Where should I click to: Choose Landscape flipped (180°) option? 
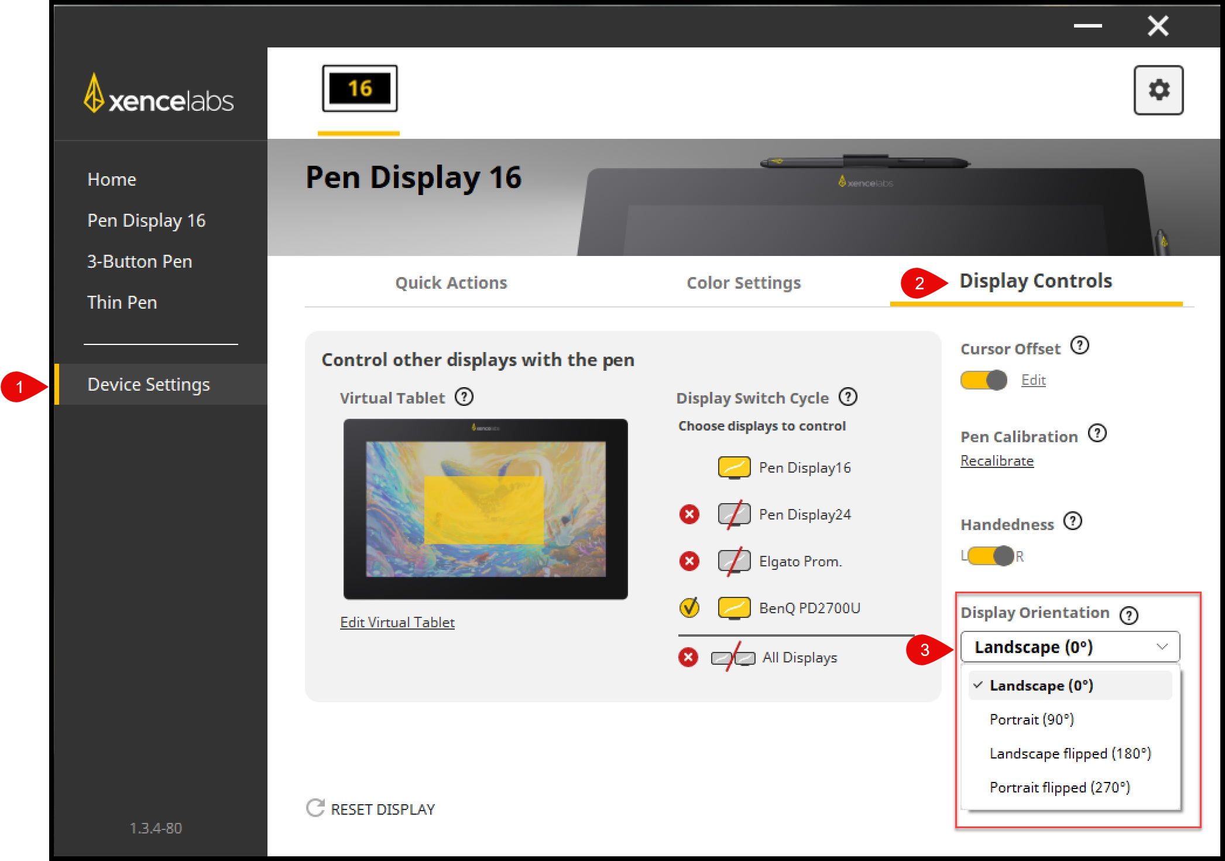pyautogui.click(x=1070, y=753)
